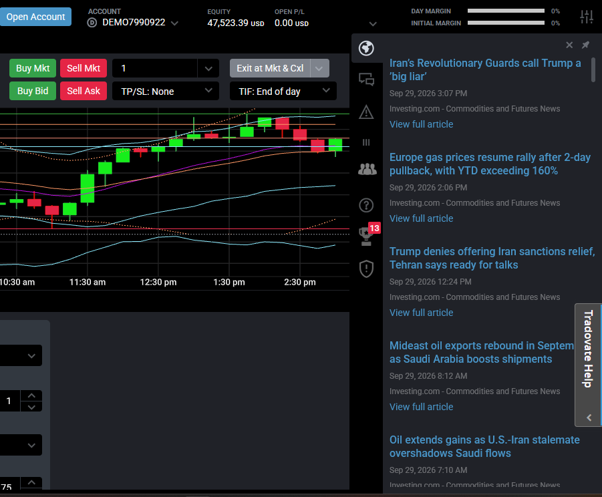Click the Sell Ask button

tap(84, 91)
